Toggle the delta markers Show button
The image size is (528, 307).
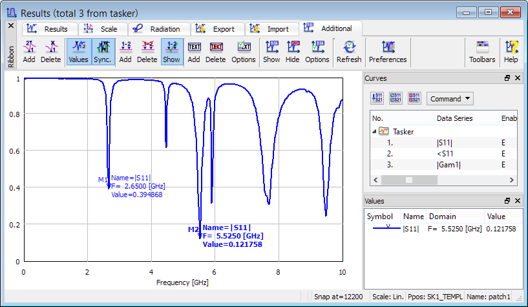point(171,51)
